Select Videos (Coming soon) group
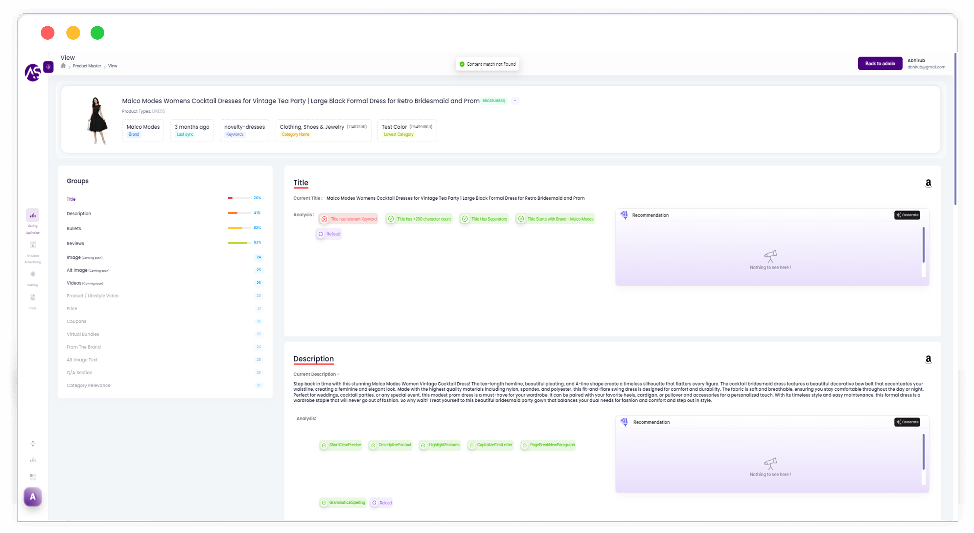This screenshot has height=533, width=974. [x=85, y=283]
